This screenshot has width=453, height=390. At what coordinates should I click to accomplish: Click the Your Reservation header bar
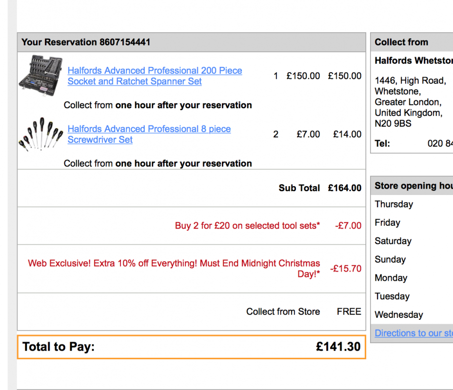click(191, 42)
